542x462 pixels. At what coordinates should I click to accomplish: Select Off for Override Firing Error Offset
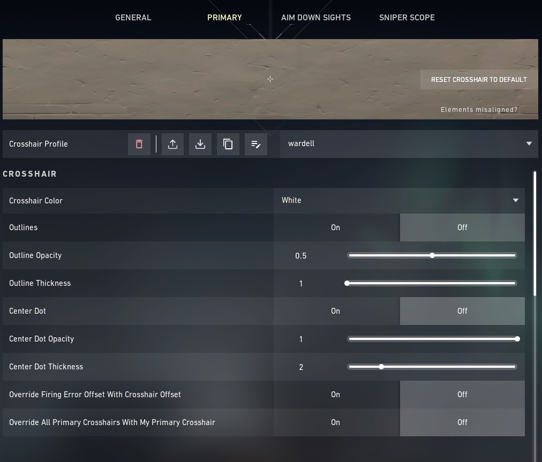point(462,395)
